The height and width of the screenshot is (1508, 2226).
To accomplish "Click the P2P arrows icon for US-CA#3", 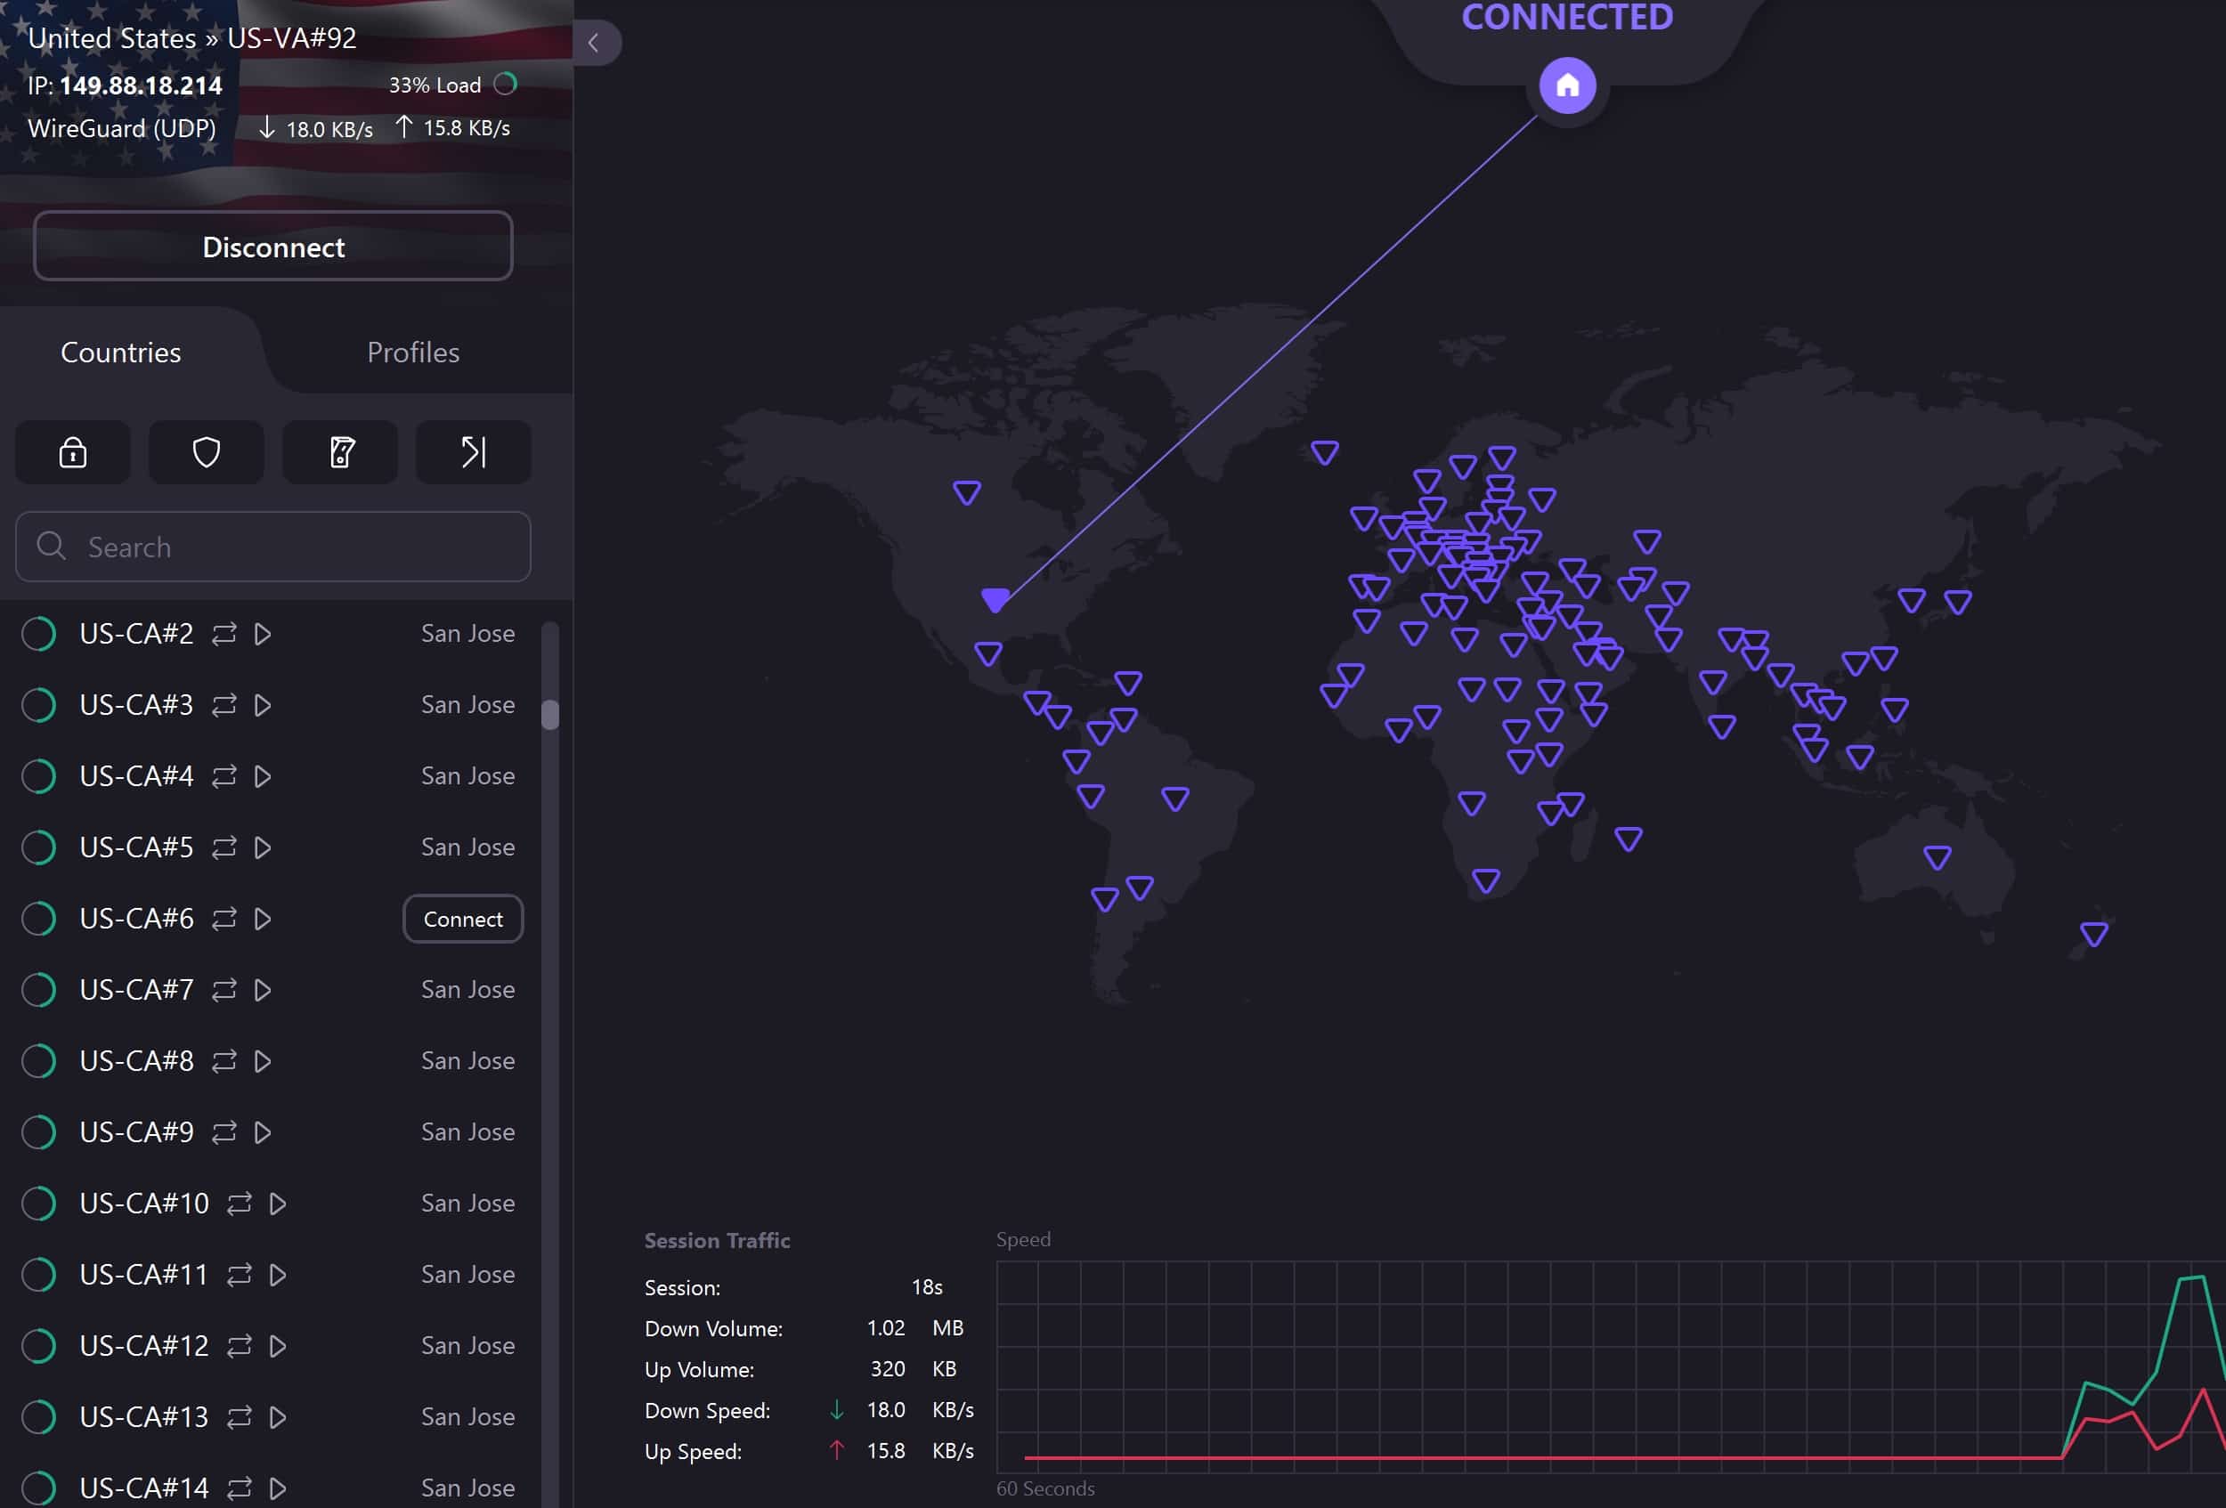I will pyautogui.click(x=224, y=705).
